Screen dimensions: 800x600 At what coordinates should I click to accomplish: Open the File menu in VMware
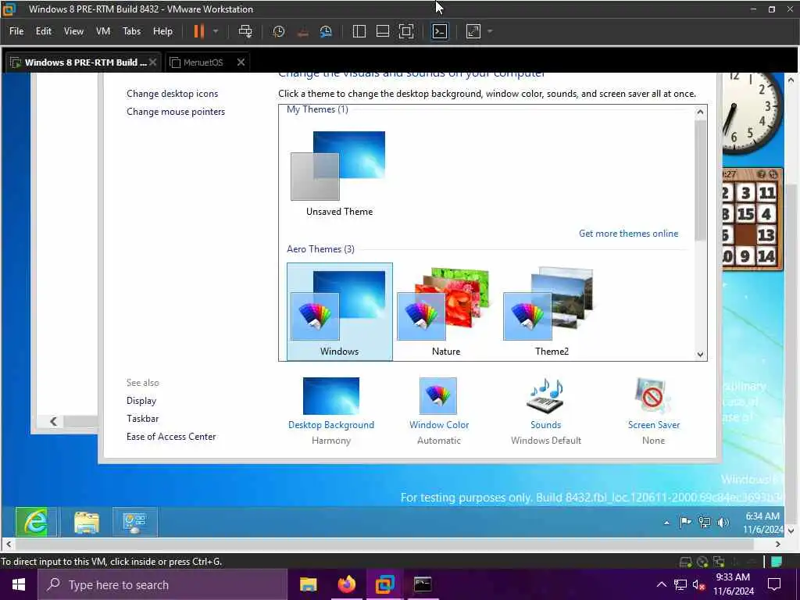[16, 31]
